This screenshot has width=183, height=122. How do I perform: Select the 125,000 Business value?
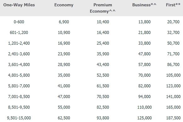pyautogui.click(x=145, y=118)
